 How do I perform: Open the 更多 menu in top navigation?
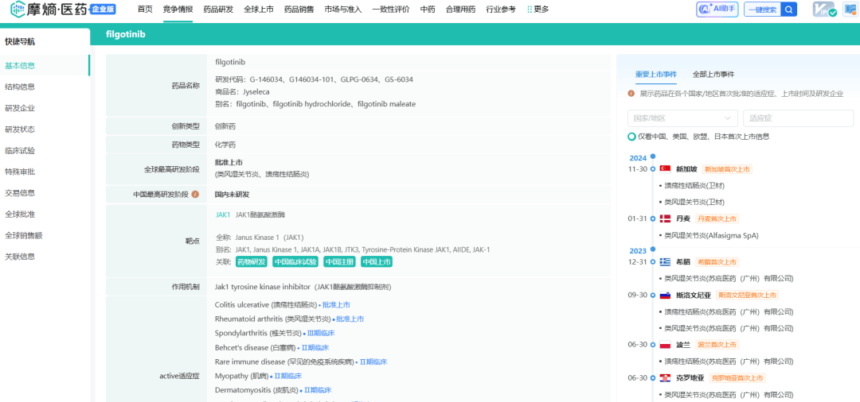tap(538, 10)
